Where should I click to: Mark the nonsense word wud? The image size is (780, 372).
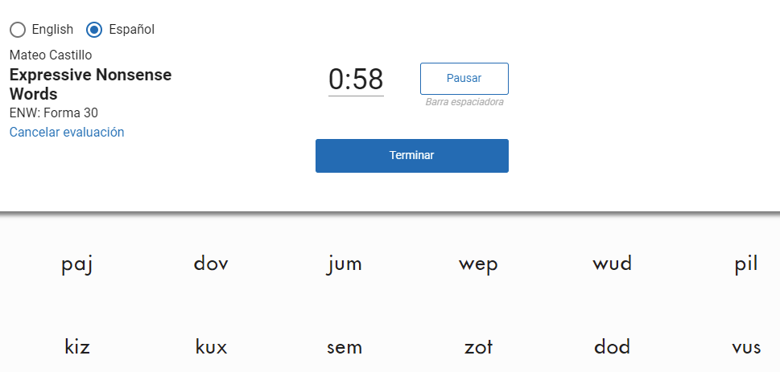[612, 263]
